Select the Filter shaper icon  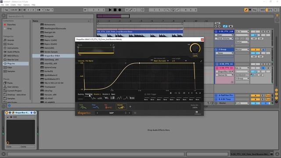coord(95,107)
